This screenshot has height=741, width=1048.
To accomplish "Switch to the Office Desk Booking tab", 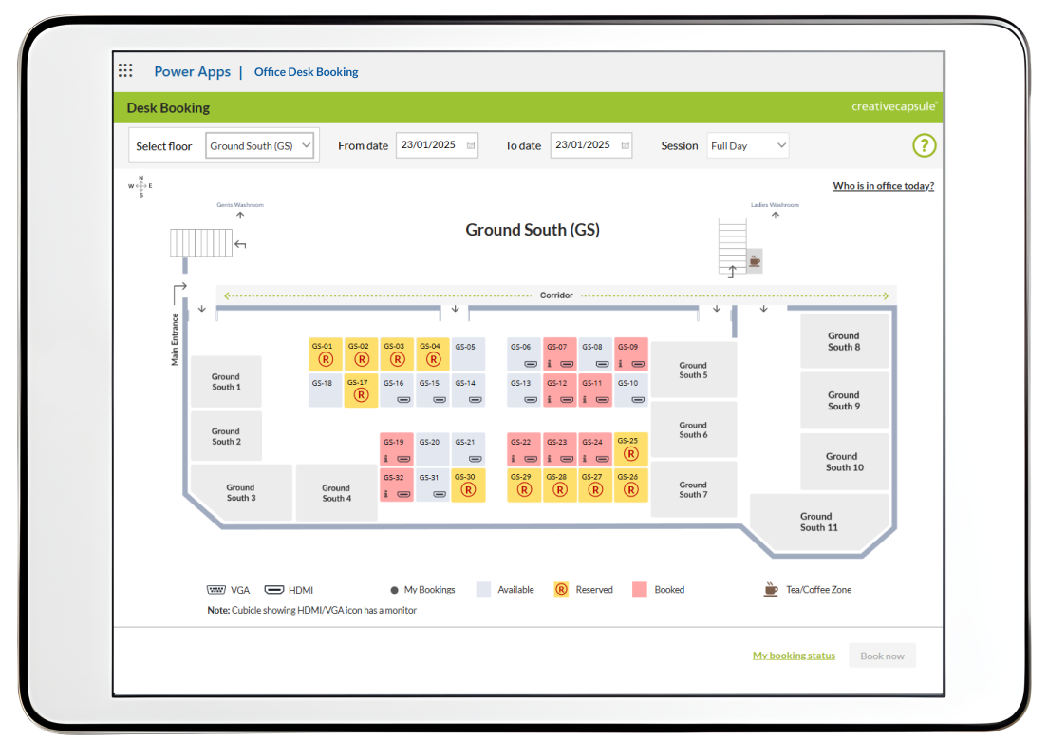I will 306,71.
